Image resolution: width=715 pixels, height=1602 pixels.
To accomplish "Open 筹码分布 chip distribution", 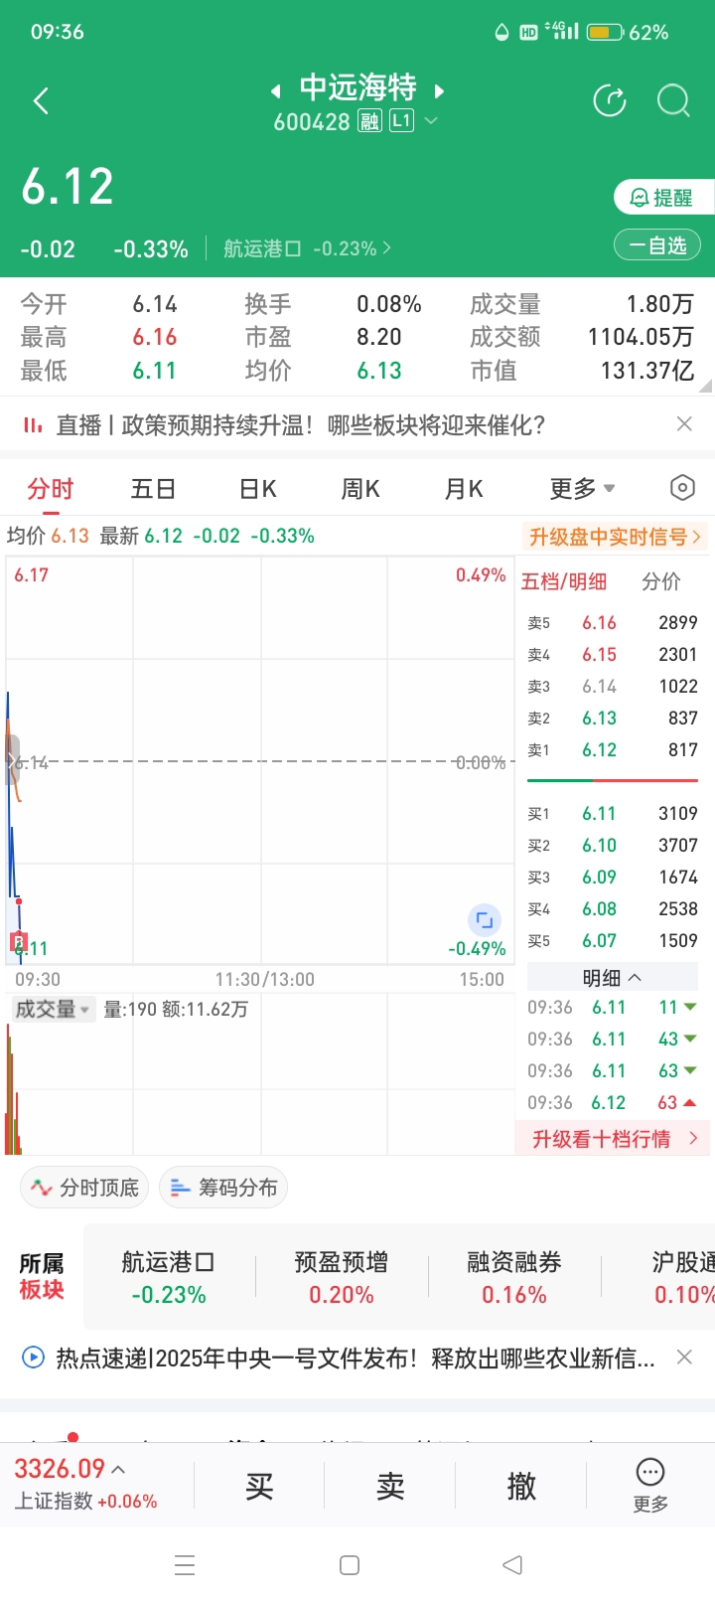I will pyautogui.click(x=223, y=1188).
